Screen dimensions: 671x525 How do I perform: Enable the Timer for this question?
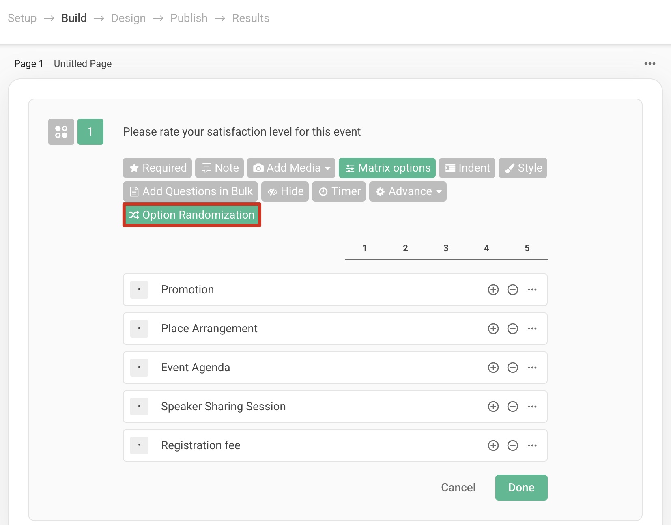tap(339, 191)
